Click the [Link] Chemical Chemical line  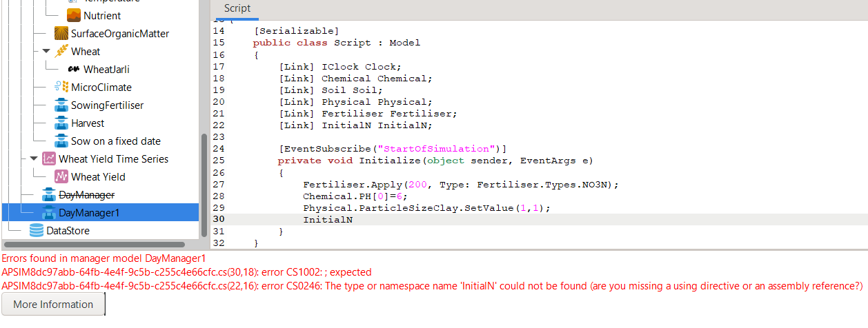pos(355,79)
